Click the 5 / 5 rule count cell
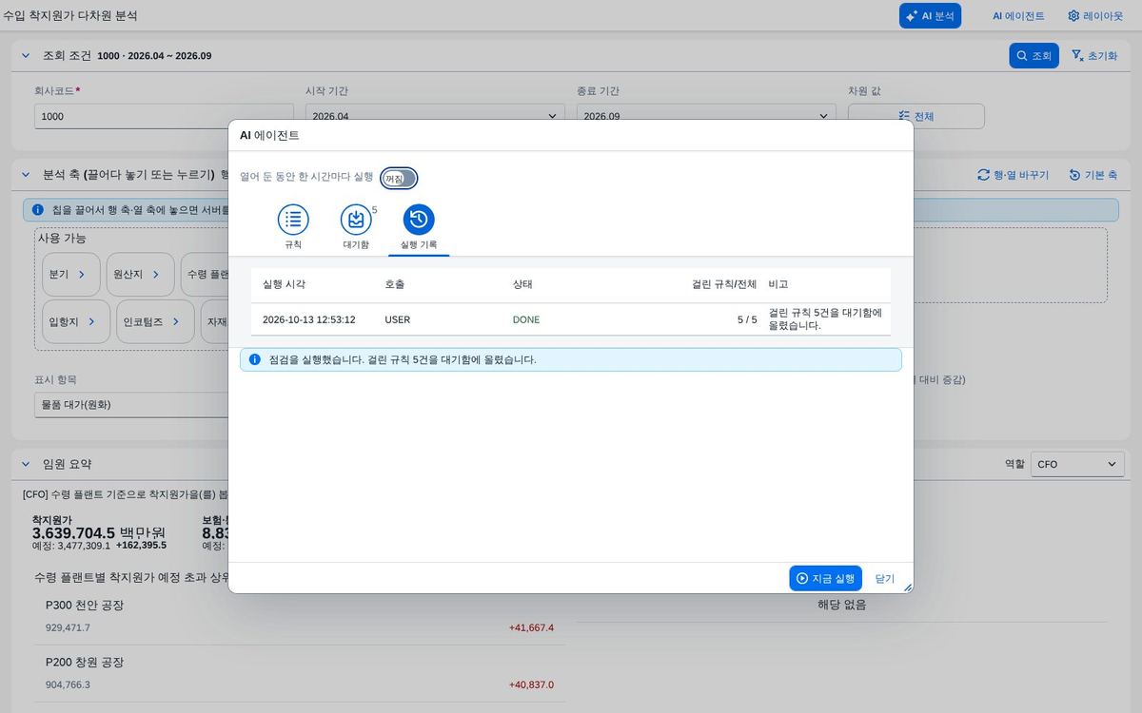 (x=747, y=319)
